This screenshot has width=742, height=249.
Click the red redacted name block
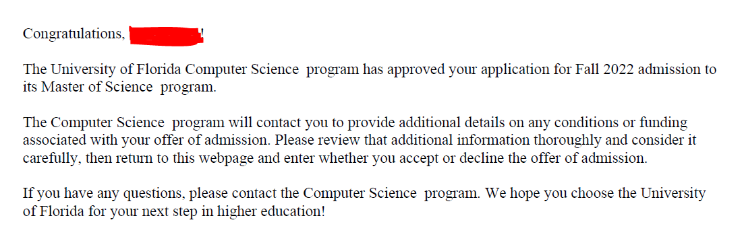[x=166, y=36]
